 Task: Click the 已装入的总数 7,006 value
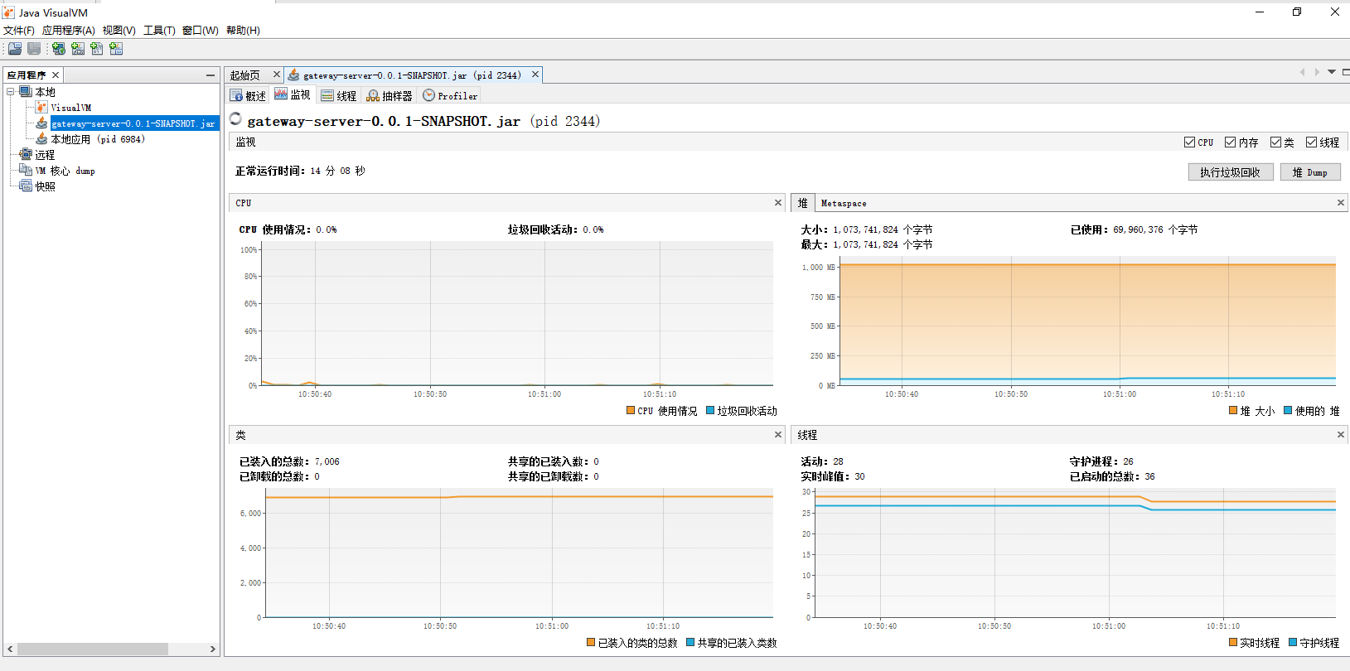click(x=327, y=461)
